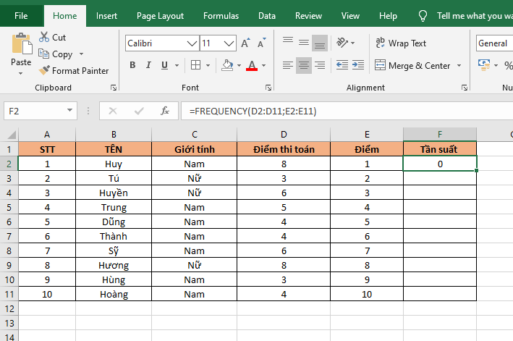Click inside the formula bar text

tap(326, 111)
